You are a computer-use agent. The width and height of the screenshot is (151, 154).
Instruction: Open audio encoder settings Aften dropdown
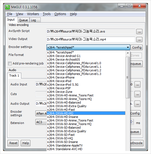(x=41, y=114)
